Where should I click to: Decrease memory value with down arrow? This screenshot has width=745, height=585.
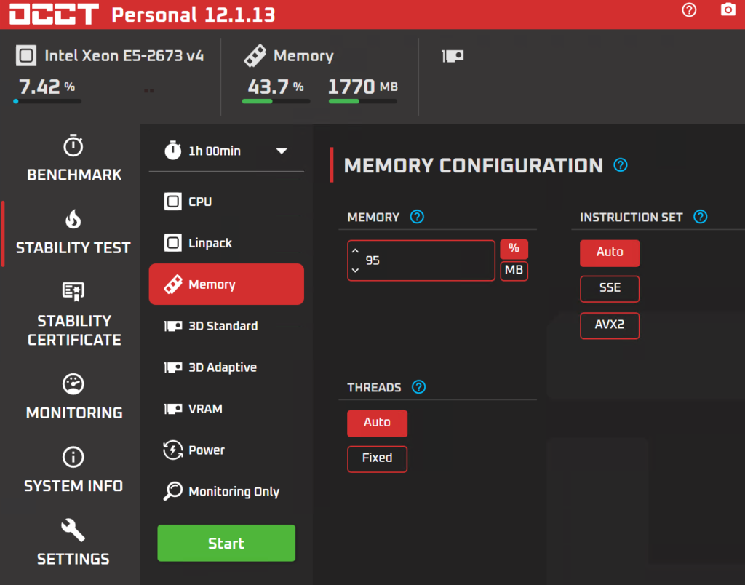pos(355,271)
